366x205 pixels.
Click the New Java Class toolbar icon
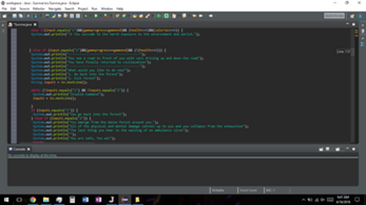pyautogui.click(x=124, y=16)
